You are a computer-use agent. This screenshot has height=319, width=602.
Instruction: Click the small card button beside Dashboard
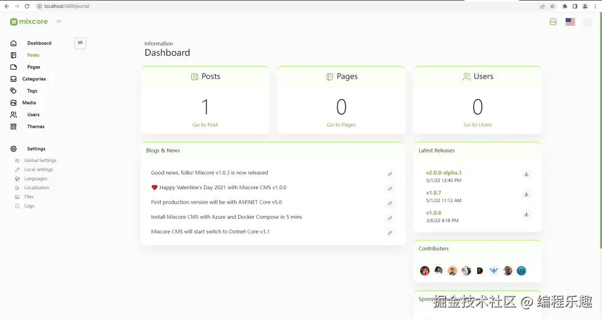[80, 43]
